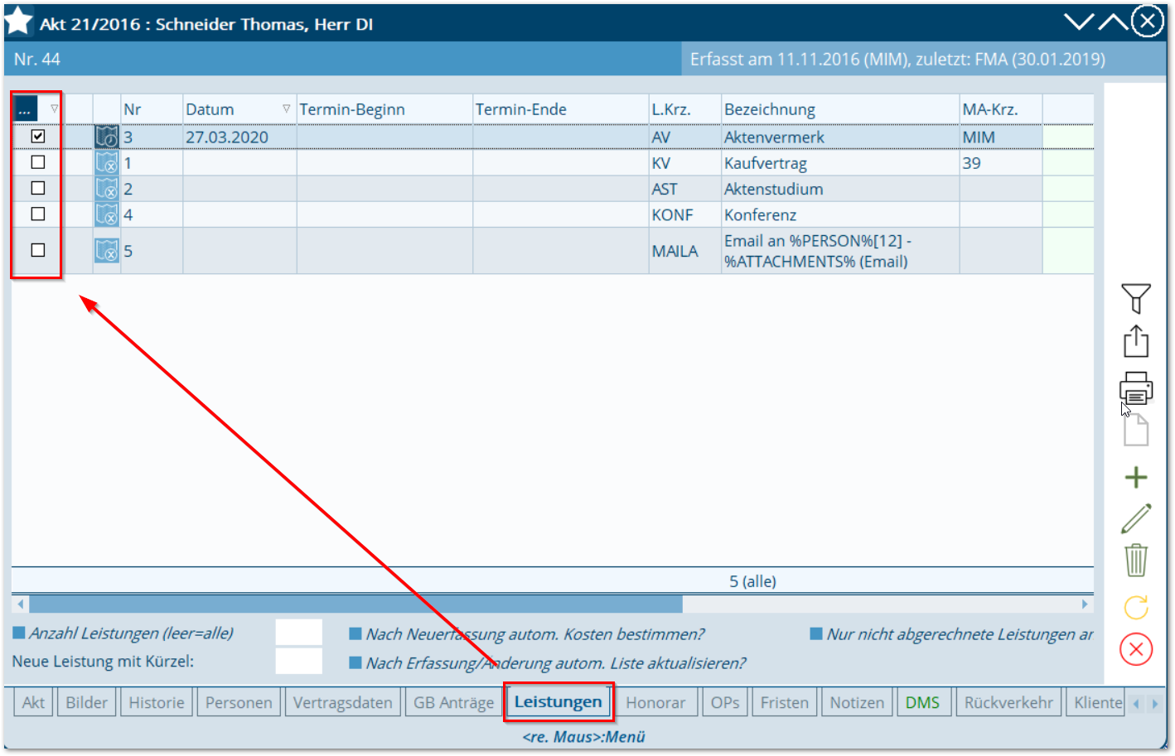Click the horizontal scrollbar left arrow
This screenshot has width=1175, height=756.
click(x=21, y=604)
